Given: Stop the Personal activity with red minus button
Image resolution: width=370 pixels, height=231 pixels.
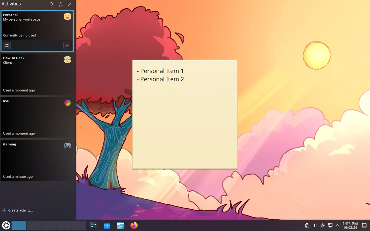Looking at the screenshot, I should 67,45.
